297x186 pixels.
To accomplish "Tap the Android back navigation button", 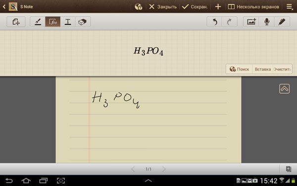I will pyautogui.click(x=9, y=181).
